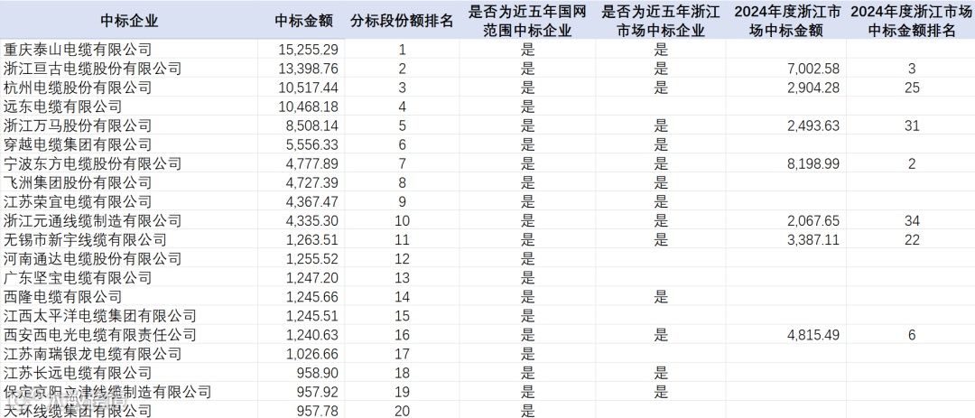Select the 是否为近五年国网范围中标企业 header
975x418 pixels.
point(527,21)
